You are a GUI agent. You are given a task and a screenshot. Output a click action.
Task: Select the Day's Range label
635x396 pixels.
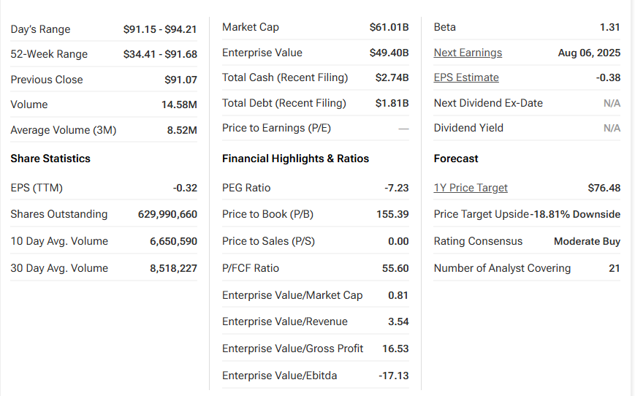pos(40,29)
